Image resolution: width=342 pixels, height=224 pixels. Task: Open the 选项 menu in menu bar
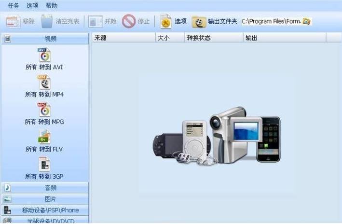point(32,5)
